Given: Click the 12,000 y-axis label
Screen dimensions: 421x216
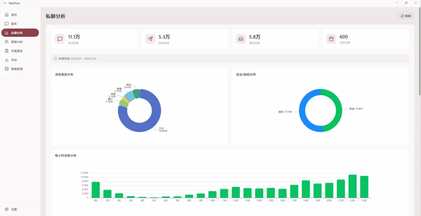Looking at the screenshot, I should point(84,173).
